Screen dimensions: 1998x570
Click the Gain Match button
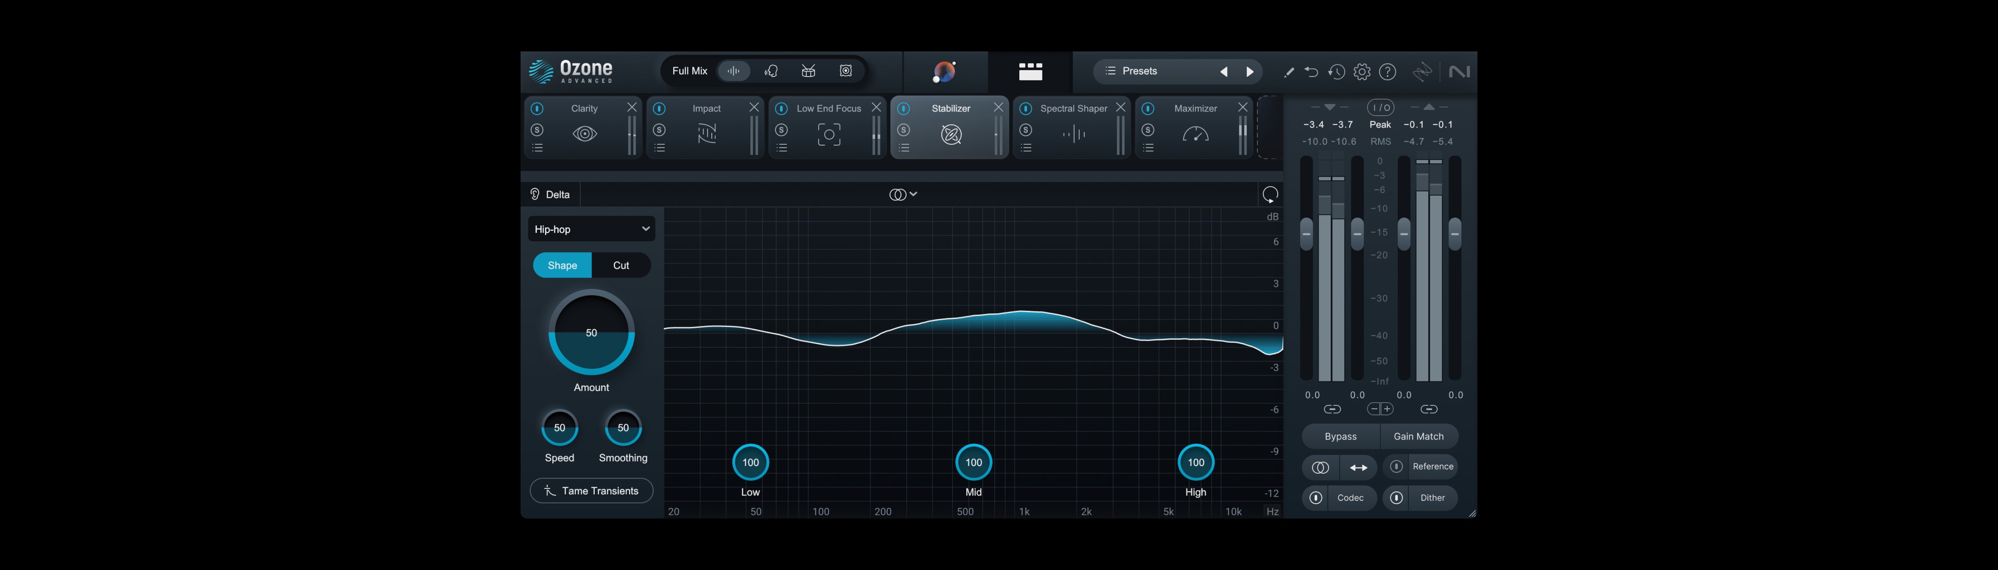1419,437
